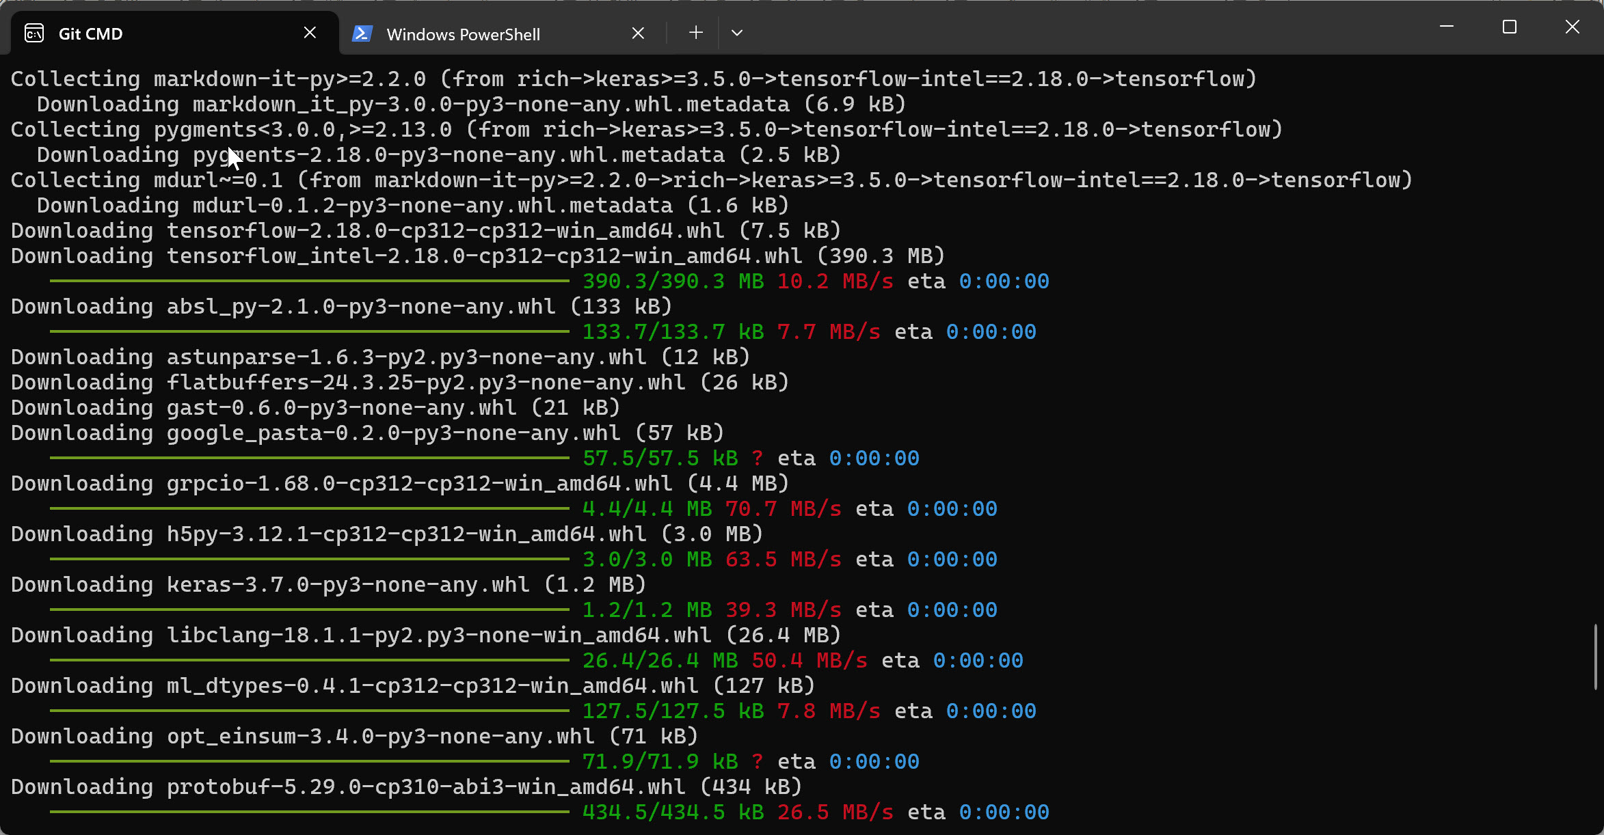
Task: Click the '133.7/133.7 kB' progress text
Action: pos(673,331)
